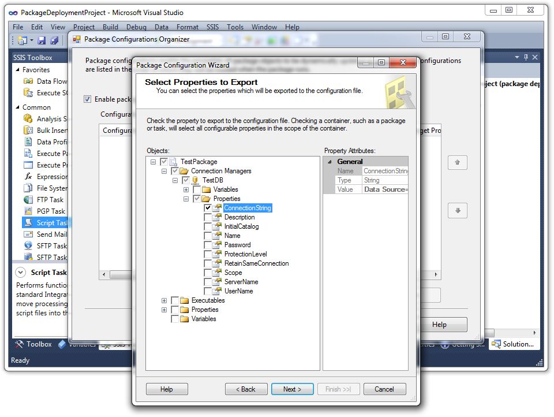This screenshot has width=554, height=417.
Task: Click the Connection Managers folder icon
Action: tap(184, 171)
